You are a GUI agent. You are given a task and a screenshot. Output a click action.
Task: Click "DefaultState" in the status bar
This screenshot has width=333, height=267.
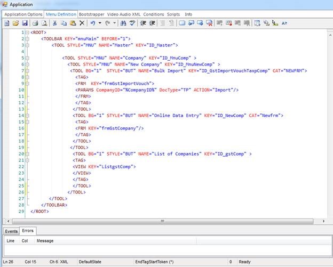pyautogui.click(x=90, y=262)
